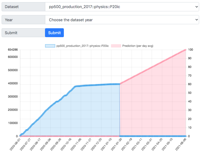Click right axis value 50
Screen dimensions: 201x155
pos(190,93)
